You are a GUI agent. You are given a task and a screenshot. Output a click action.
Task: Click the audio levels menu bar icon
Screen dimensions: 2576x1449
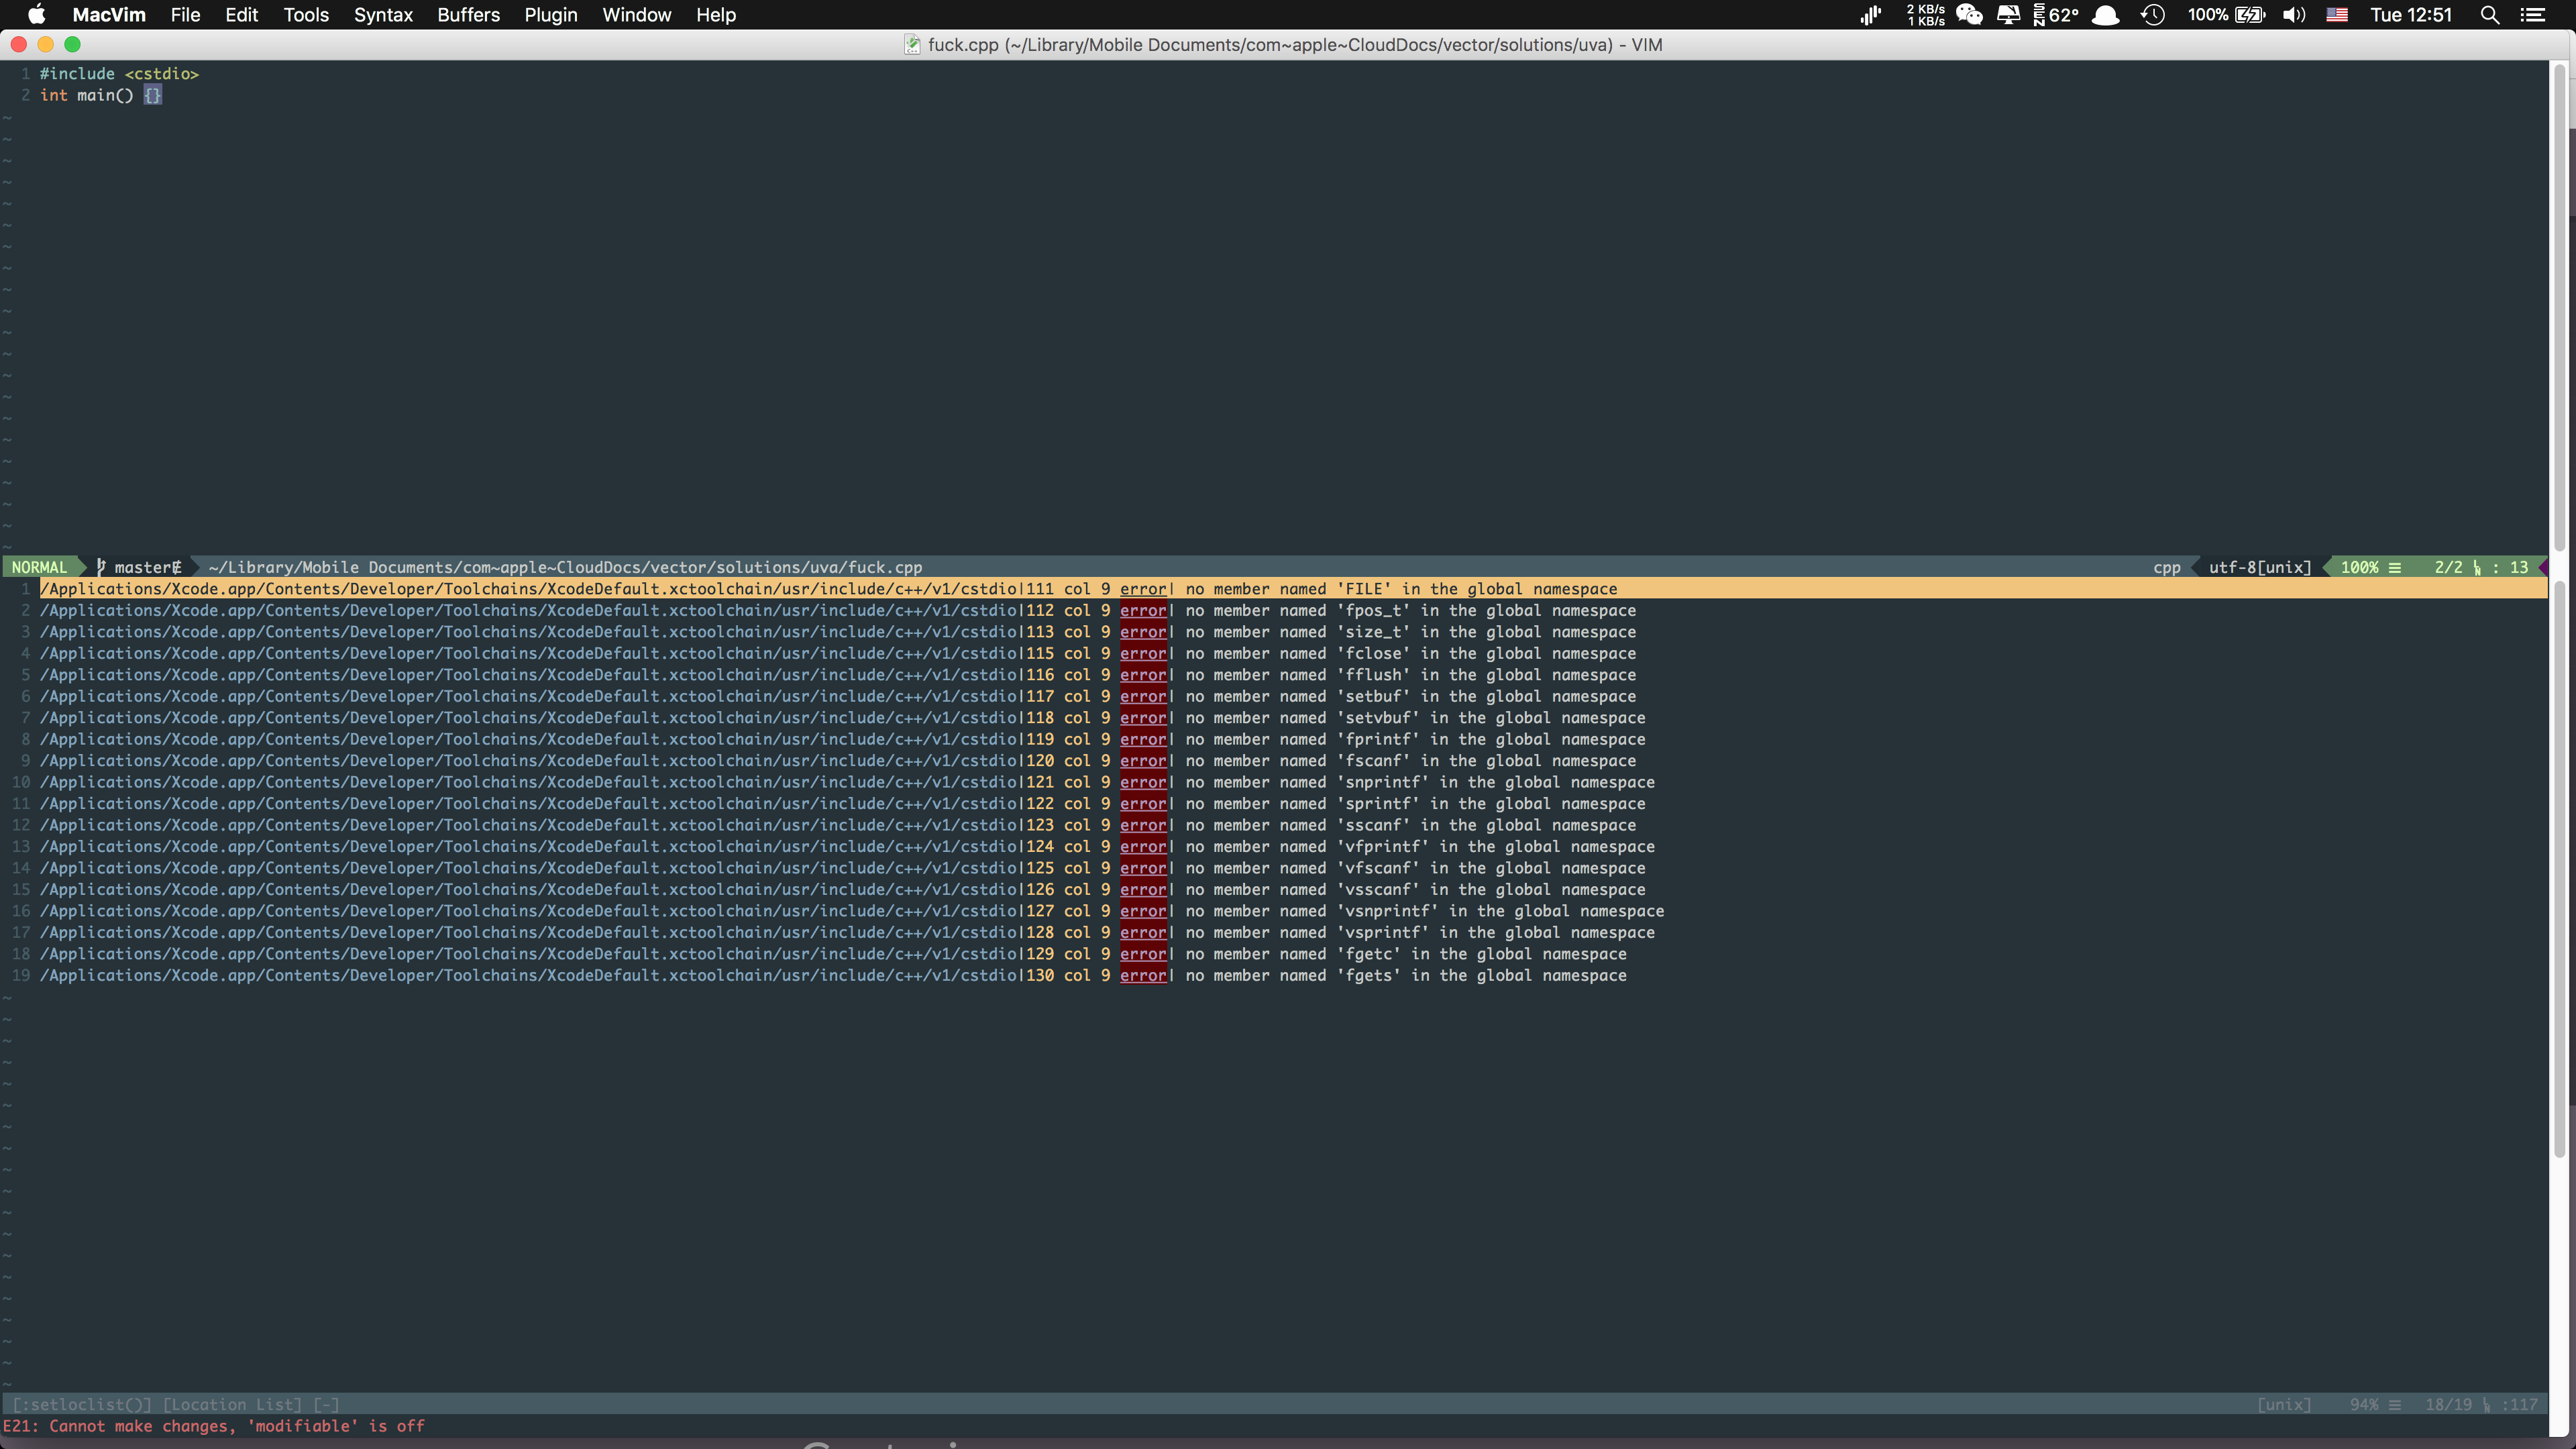(1871, 15)
